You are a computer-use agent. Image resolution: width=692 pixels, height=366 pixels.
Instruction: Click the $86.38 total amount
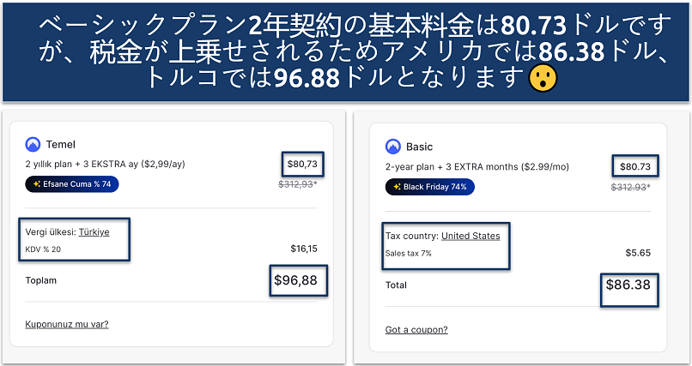tap(629, 285)
